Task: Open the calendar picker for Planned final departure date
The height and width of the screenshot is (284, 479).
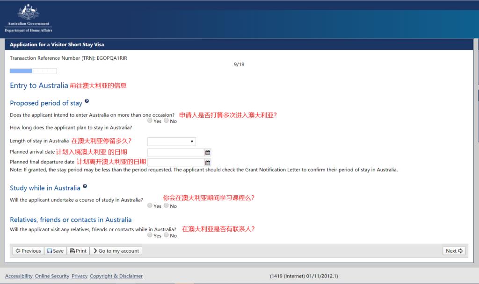Action: [x=206, y=162]
